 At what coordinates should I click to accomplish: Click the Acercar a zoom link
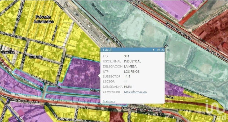point(109,101)
